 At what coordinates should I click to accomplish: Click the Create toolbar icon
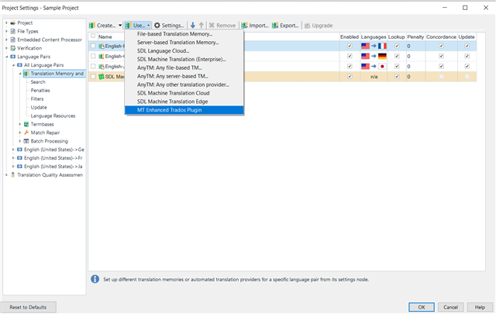pos(92,26)
